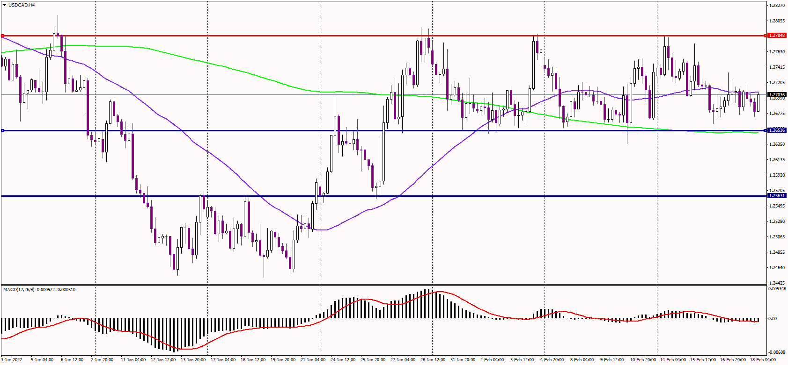Image resolution: width=788 pixels, height=365 pixels.
Task: Click the 31 Jan 20:00 time label
Action: (463, 360)
